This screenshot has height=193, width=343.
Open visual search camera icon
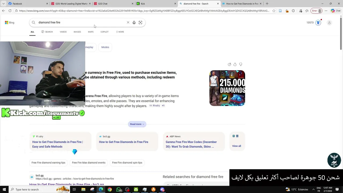click(x=140, y=23)
